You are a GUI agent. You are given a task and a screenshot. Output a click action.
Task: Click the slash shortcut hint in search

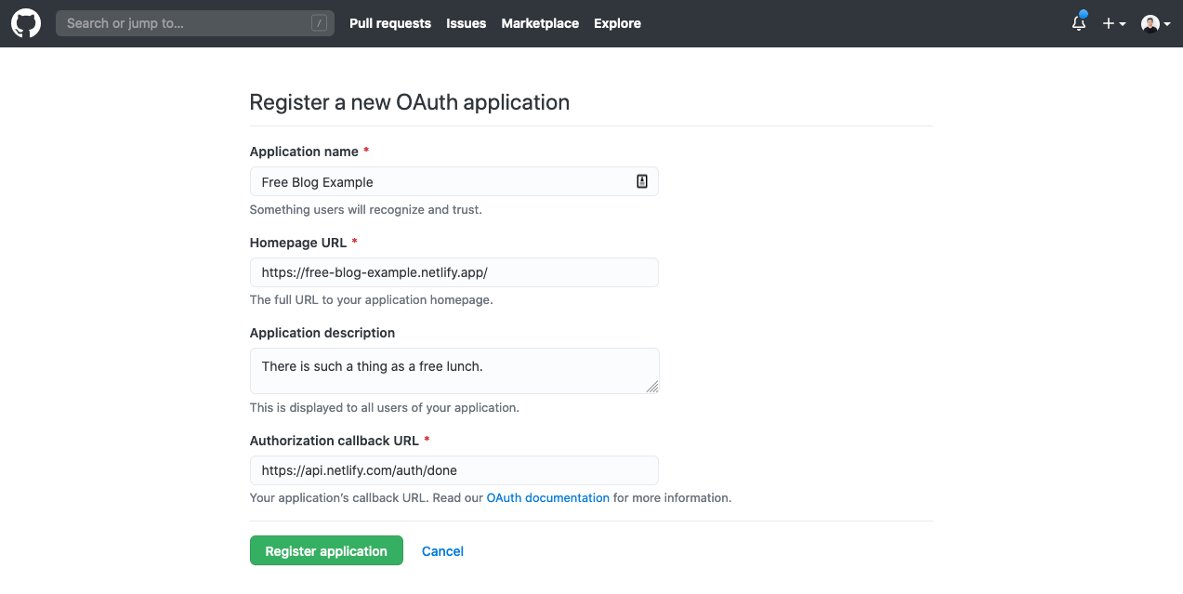[319, 23]
